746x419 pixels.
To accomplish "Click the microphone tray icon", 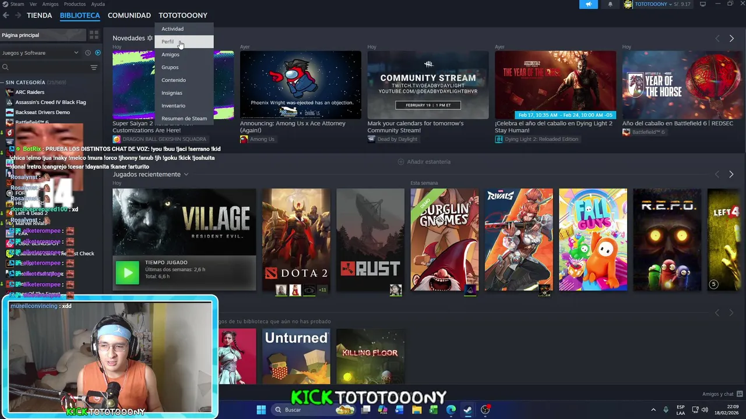I will [x=666, y=410].
